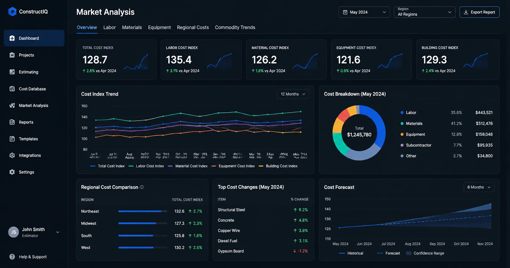Open Templates using its clipboard icon
Viewport: 510px width, 268px height.
point(12,139)
